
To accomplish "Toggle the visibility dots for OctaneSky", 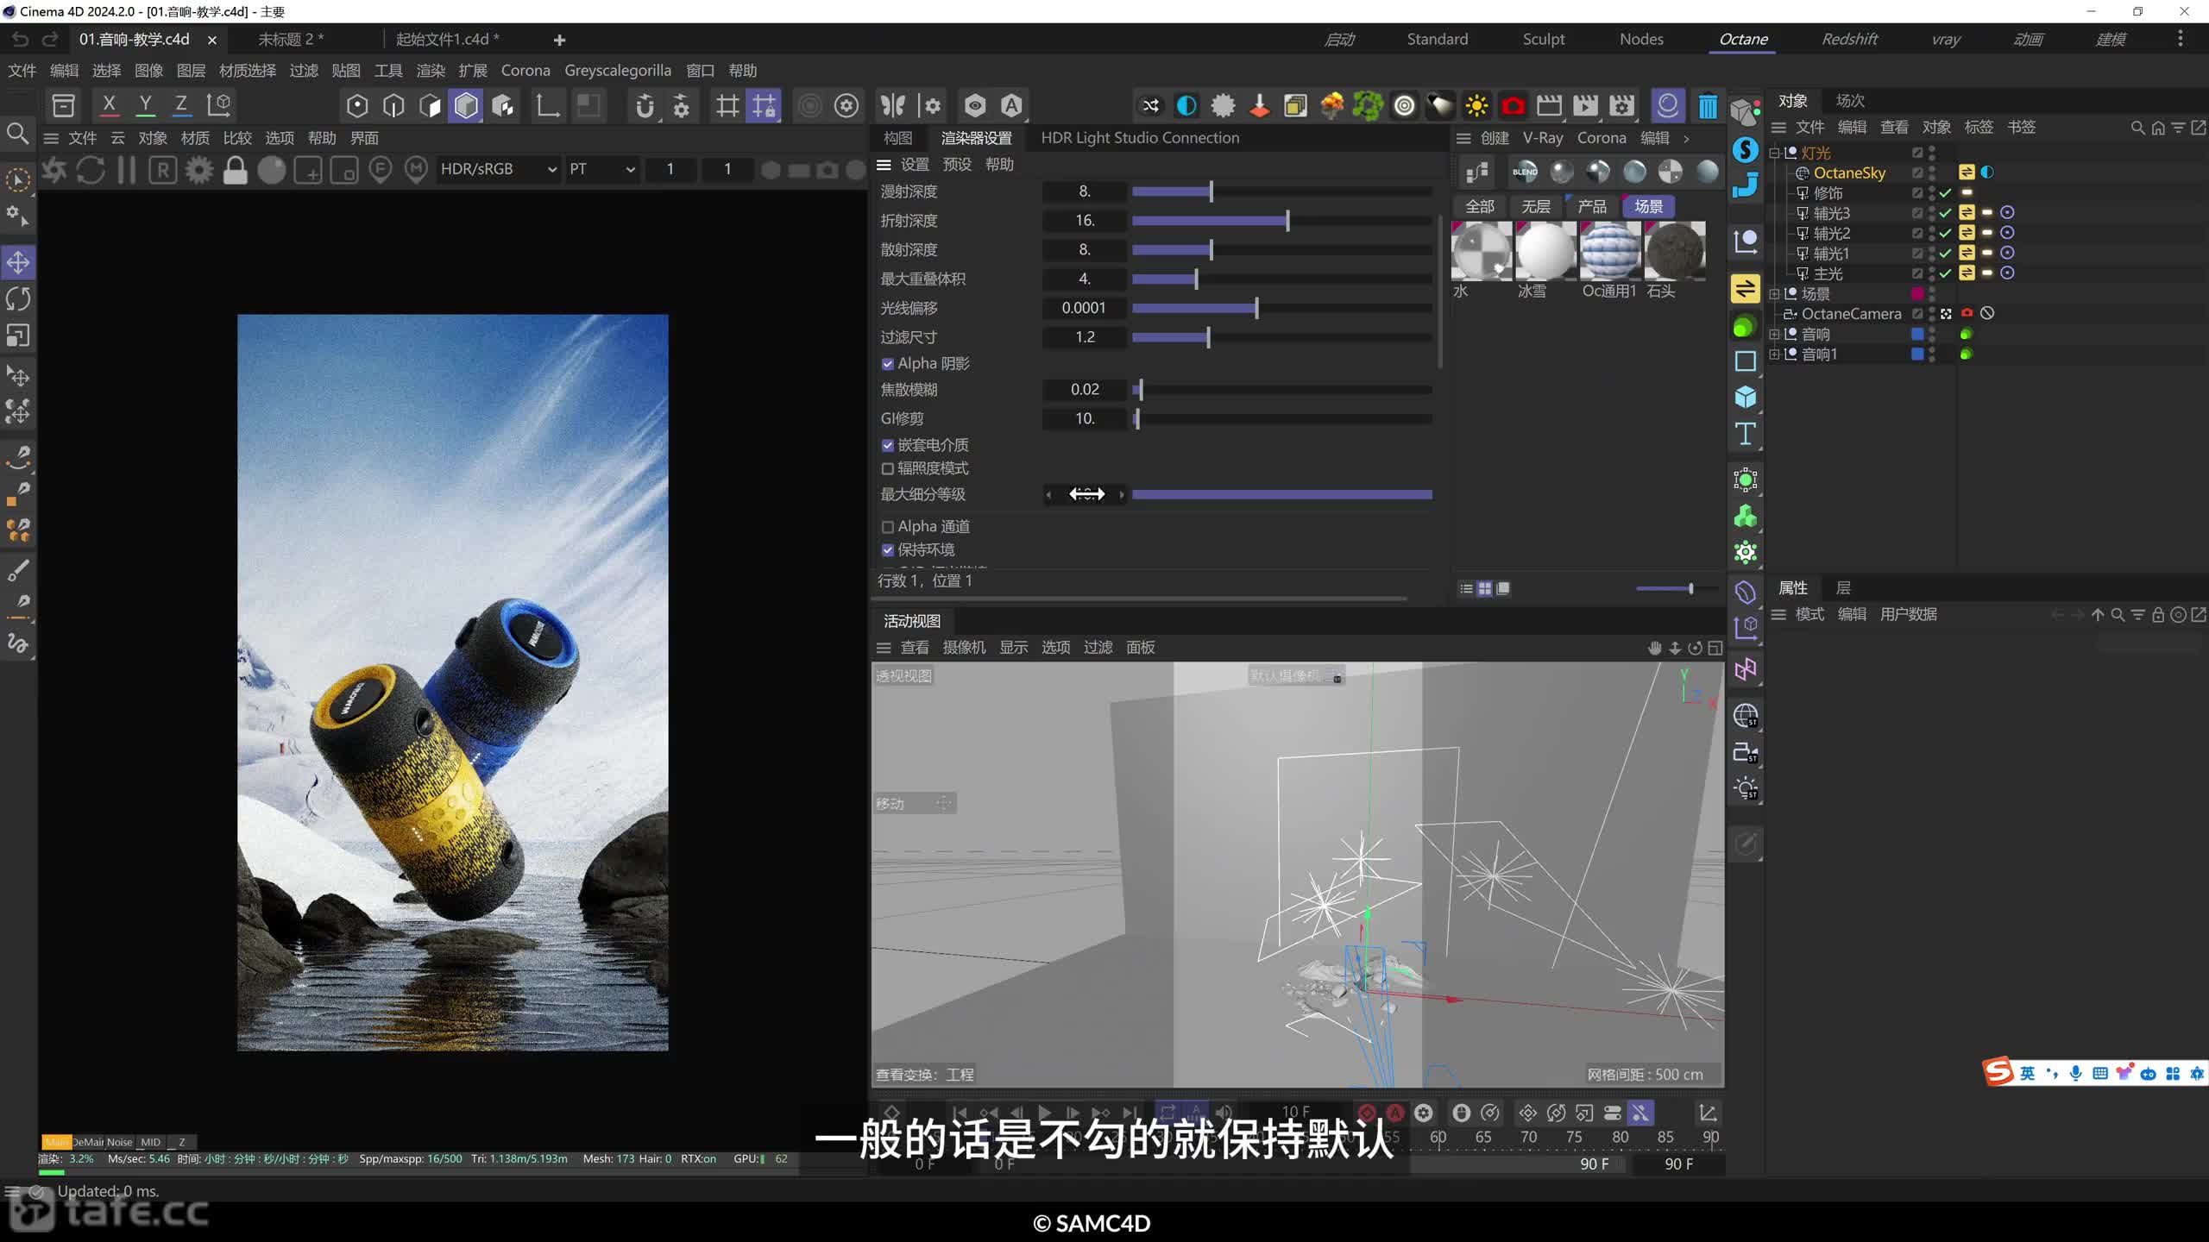I will click(1932, 172).
